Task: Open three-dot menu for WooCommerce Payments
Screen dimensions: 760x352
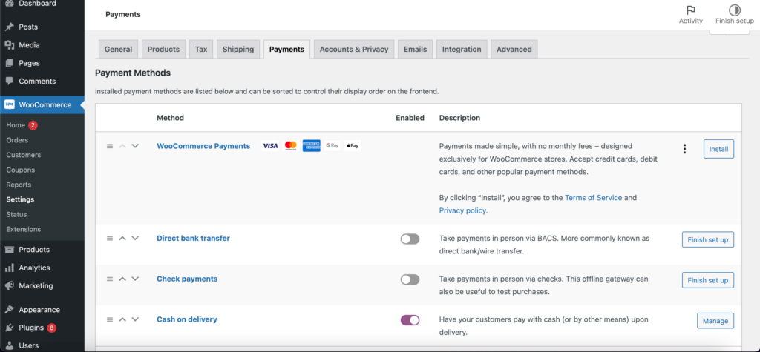Action: (684, 149)
